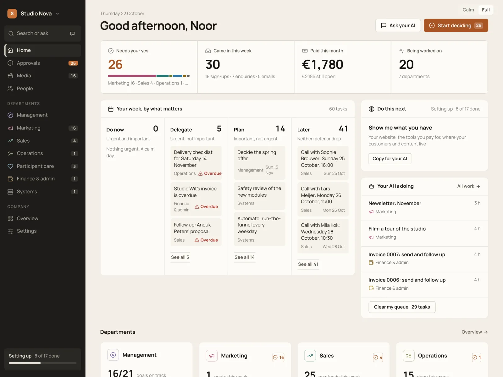Click the Studio Nova logo icon
The height and width of the screenshot is (377, 503).
(12, 14)
